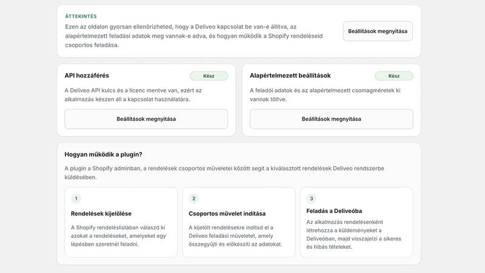
Task: Click the feladói adatok description text
Action: 325,95
